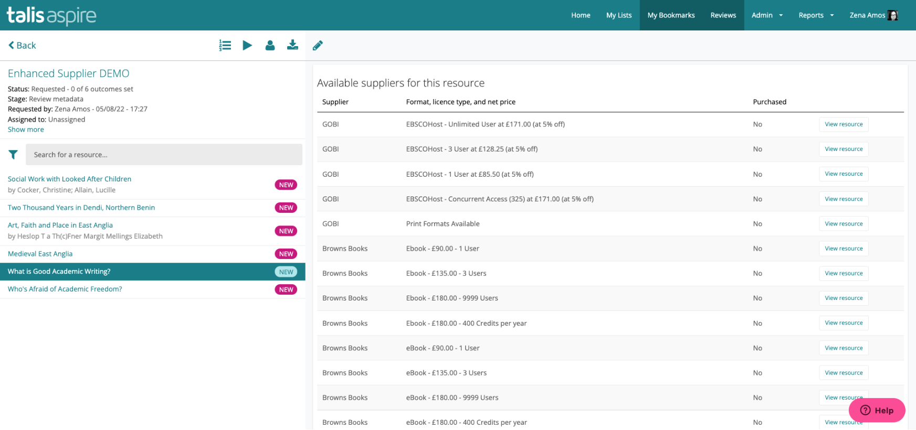View resource for EBSCOHost Concurrent Access (325)
Screen dimensions: 916x430
(x=844, y=199)
